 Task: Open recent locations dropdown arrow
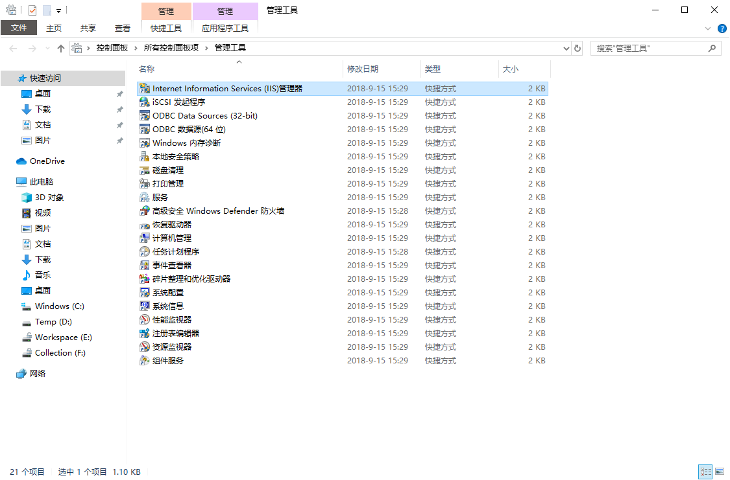[47, 49]
